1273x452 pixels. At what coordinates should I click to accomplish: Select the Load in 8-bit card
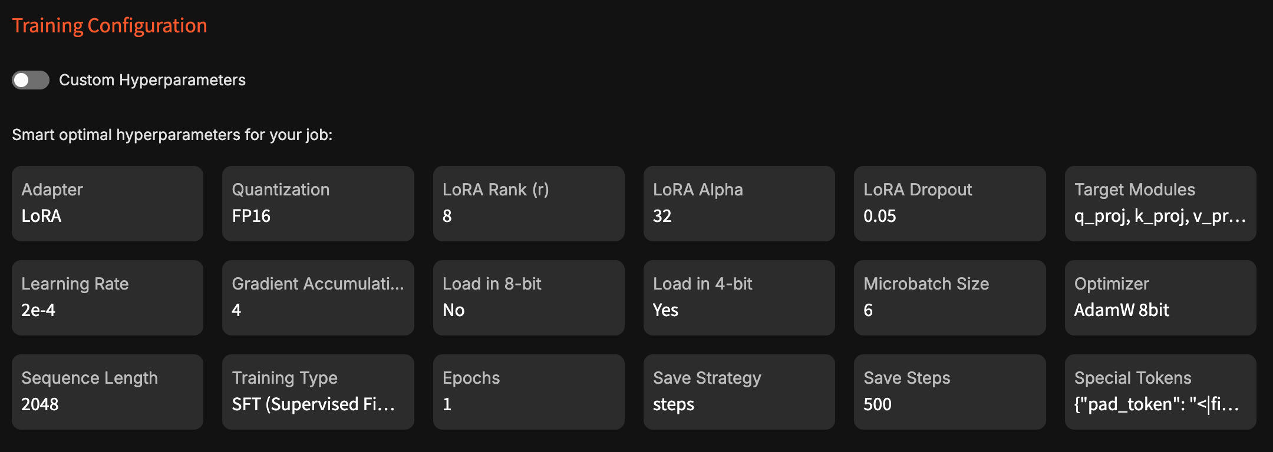pyautogui.click(x=528, y=297)
